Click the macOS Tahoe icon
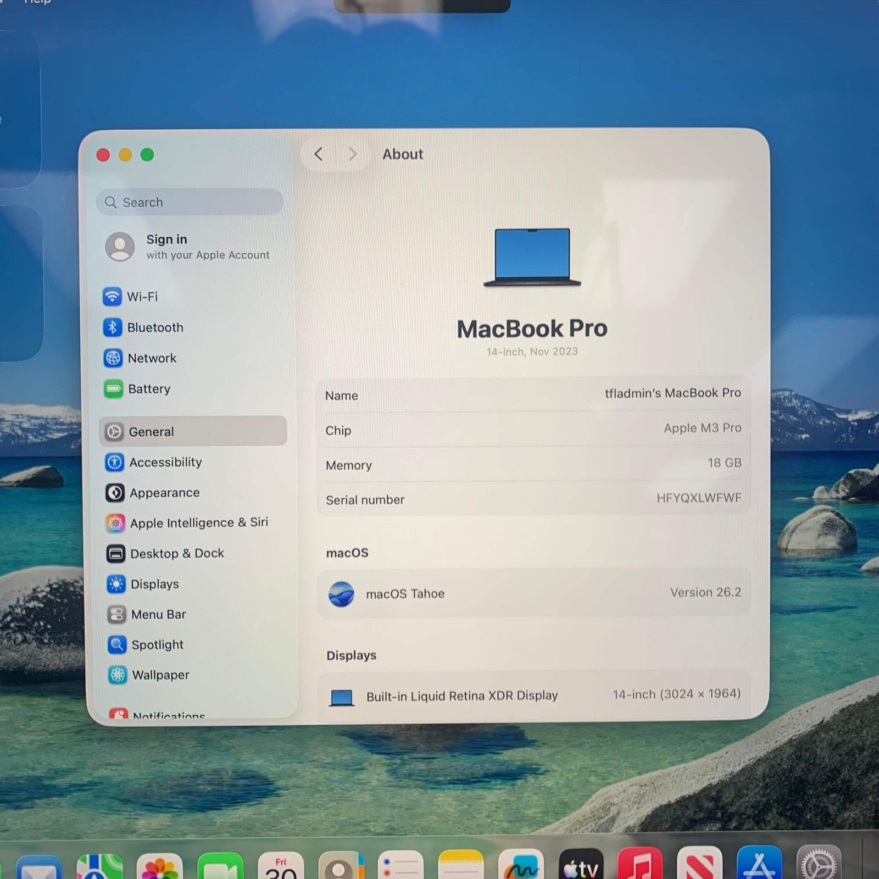The height and width of the screenshot is (879, 879). point(341,594)
